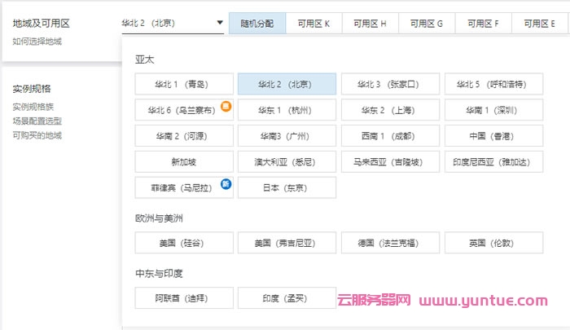Switch to 可用区 K

click(x=313, y=24)
